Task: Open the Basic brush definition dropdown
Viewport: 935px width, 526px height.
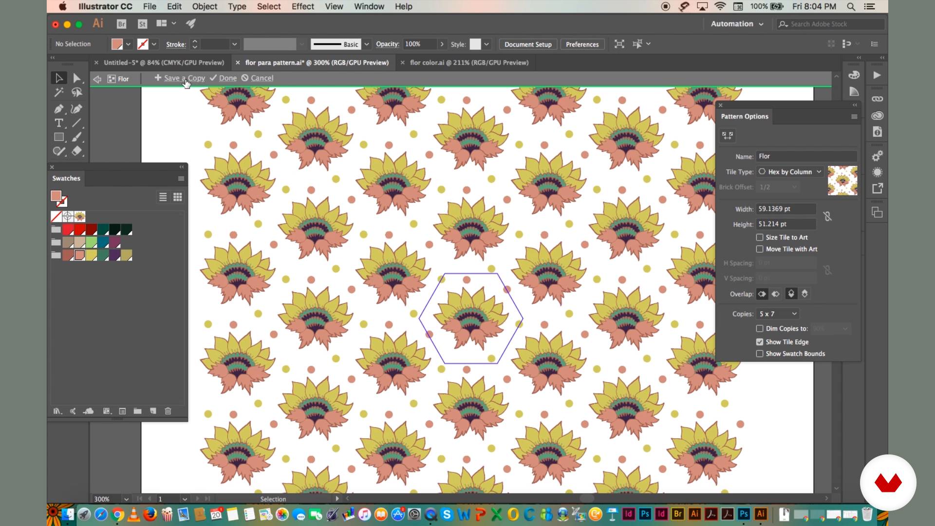Action: [x=367, y=44]
